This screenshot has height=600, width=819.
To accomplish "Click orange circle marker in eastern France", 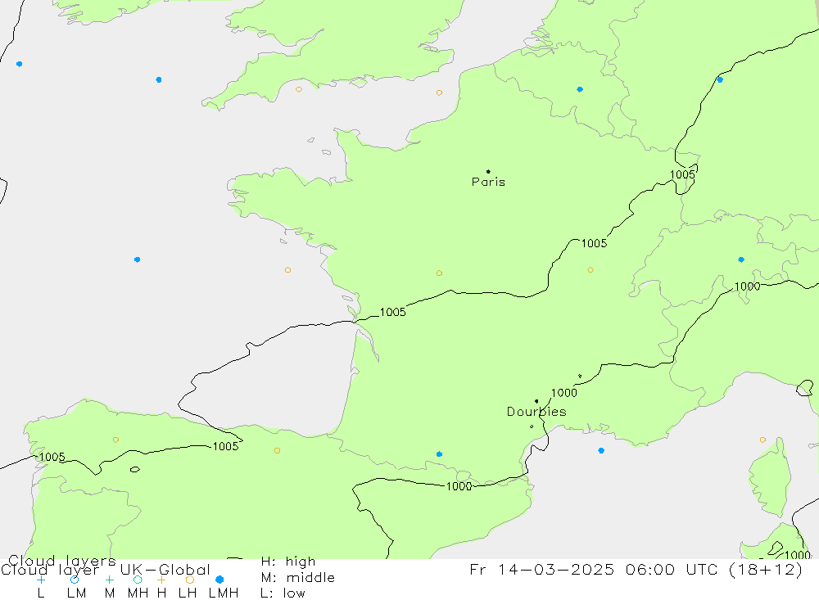I will tap(590, 270).
